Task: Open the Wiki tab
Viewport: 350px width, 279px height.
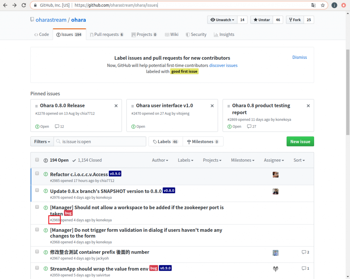Action: tap(172, 35)
